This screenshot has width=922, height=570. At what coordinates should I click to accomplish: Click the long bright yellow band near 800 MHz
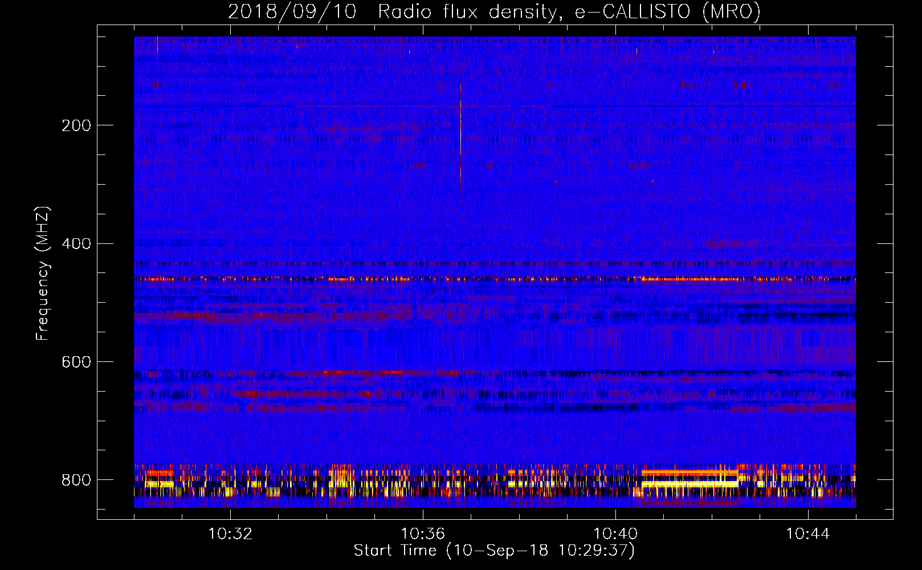tap(690, 484)
